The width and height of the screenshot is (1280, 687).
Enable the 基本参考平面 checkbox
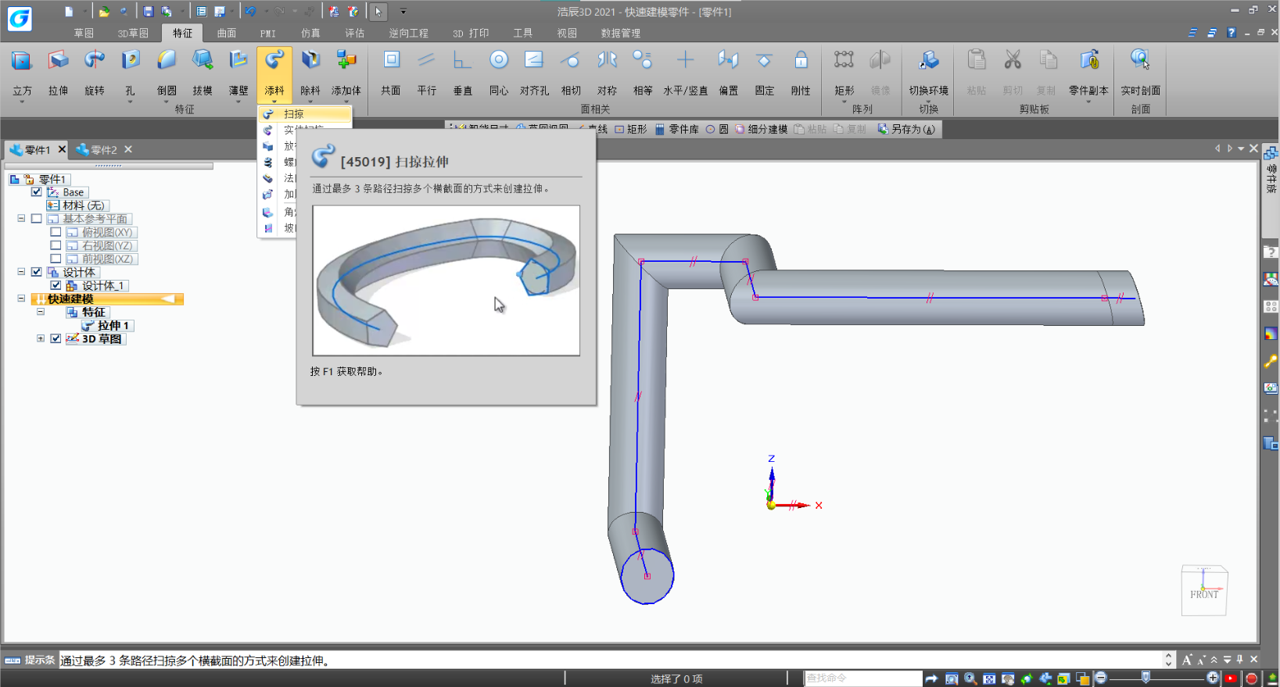(36, 219)
